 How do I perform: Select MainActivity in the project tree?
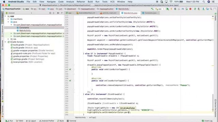pyautogui.click(x=25, y=30)
